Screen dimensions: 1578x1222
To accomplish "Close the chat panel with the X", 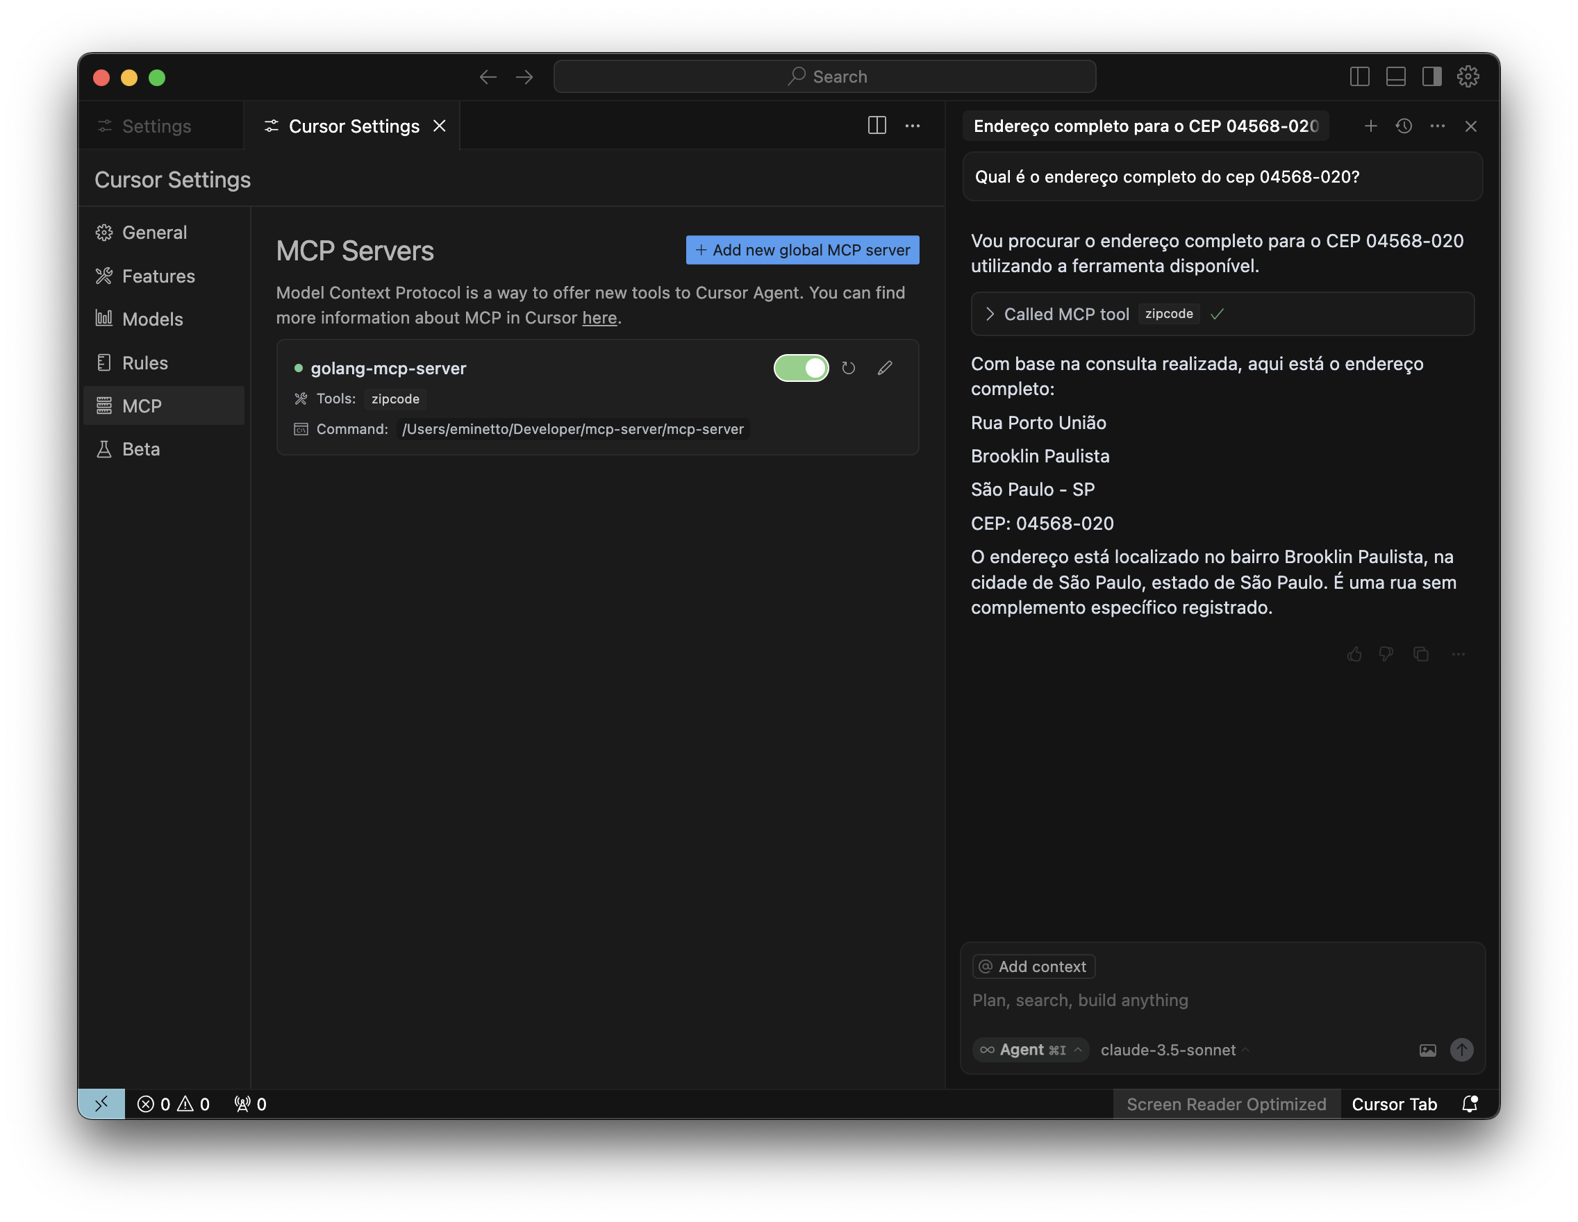I will coord(1470,126).
